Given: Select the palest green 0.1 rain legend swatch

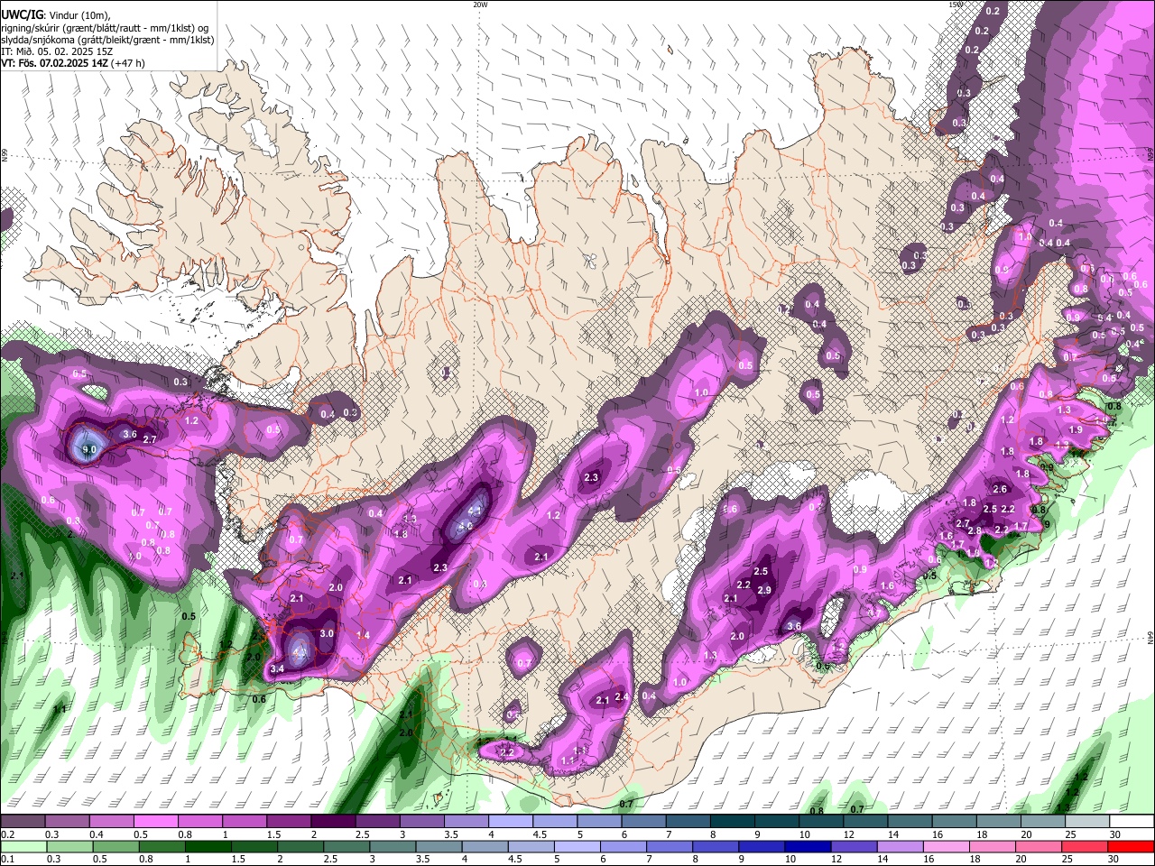Looking at the screenshot, I should coord(23,847).
